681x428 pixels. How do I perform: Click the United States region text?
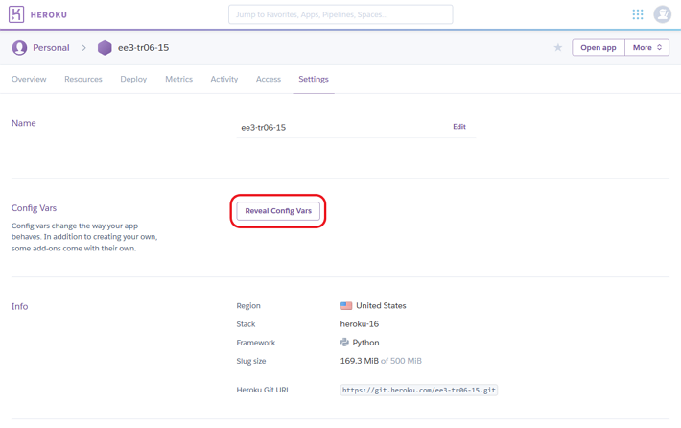tap(381, 306)
